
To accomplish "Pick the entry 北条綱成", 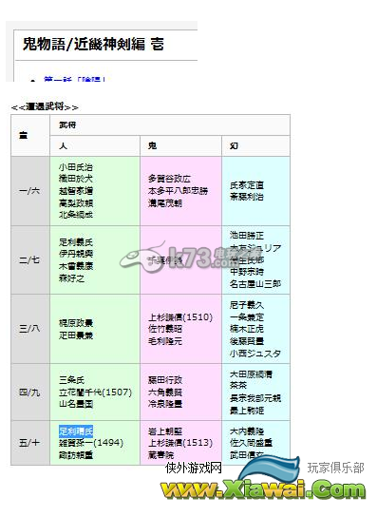I will click(76, 215).
